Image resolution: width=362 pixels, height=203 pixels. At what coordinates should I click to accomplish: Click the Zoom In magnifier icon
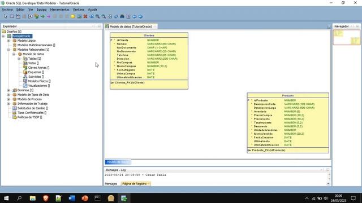98,16
